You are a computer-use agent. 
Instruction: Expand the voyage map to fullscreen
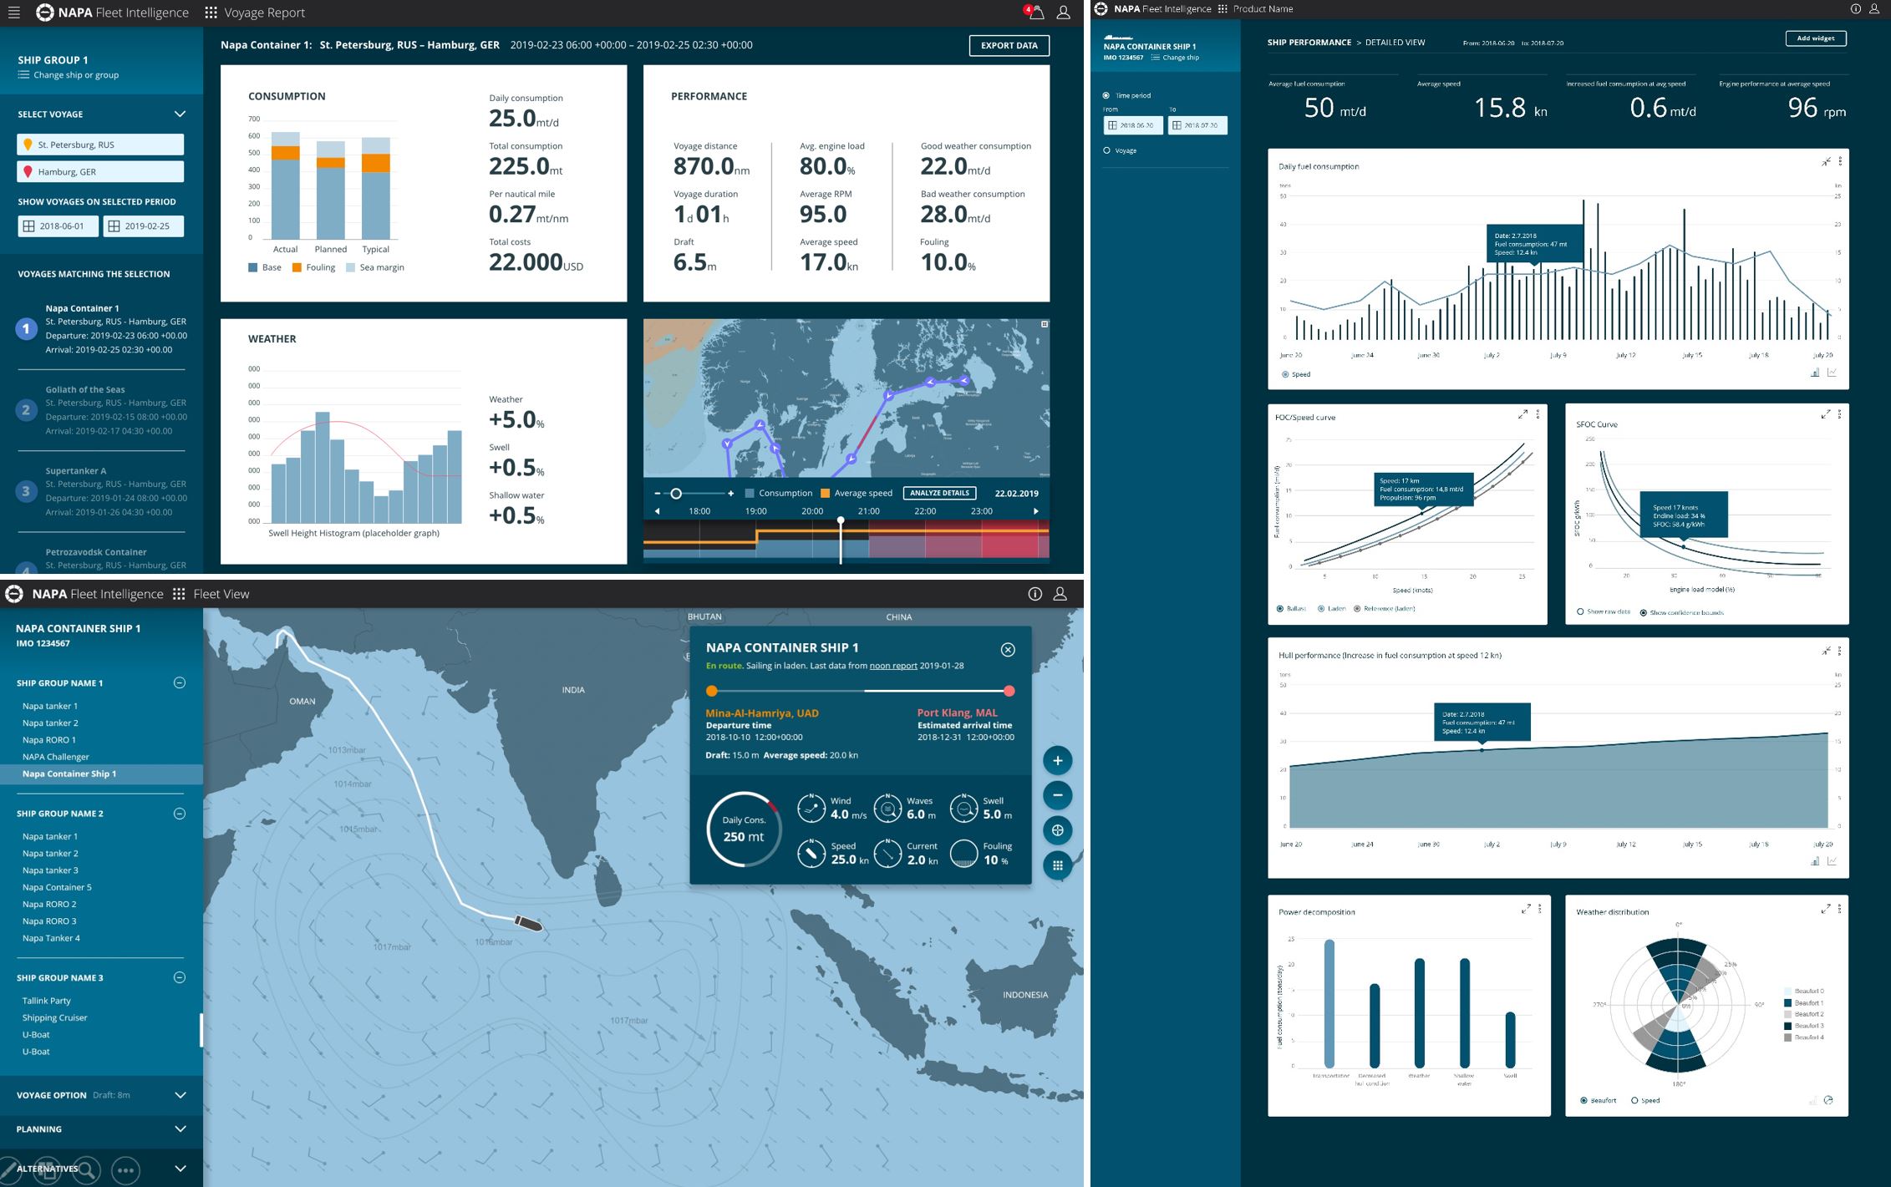click(x=1044, y=324)
